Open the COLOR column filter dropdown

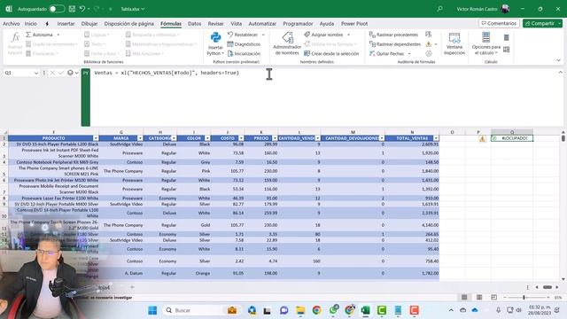coord(207,138)
